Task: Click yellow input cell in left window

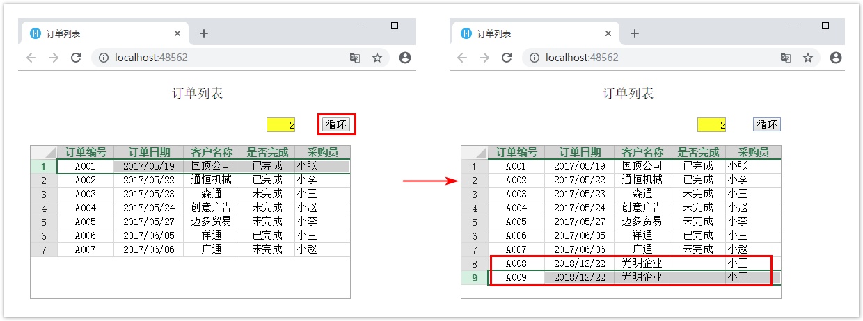Action: coord(281,124)
